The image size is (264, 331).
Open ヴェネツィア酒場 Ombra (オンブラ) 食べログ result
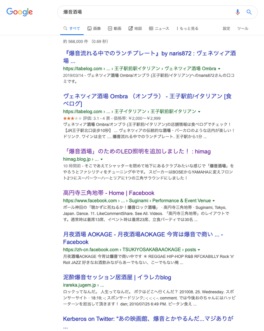pos(147,100)
